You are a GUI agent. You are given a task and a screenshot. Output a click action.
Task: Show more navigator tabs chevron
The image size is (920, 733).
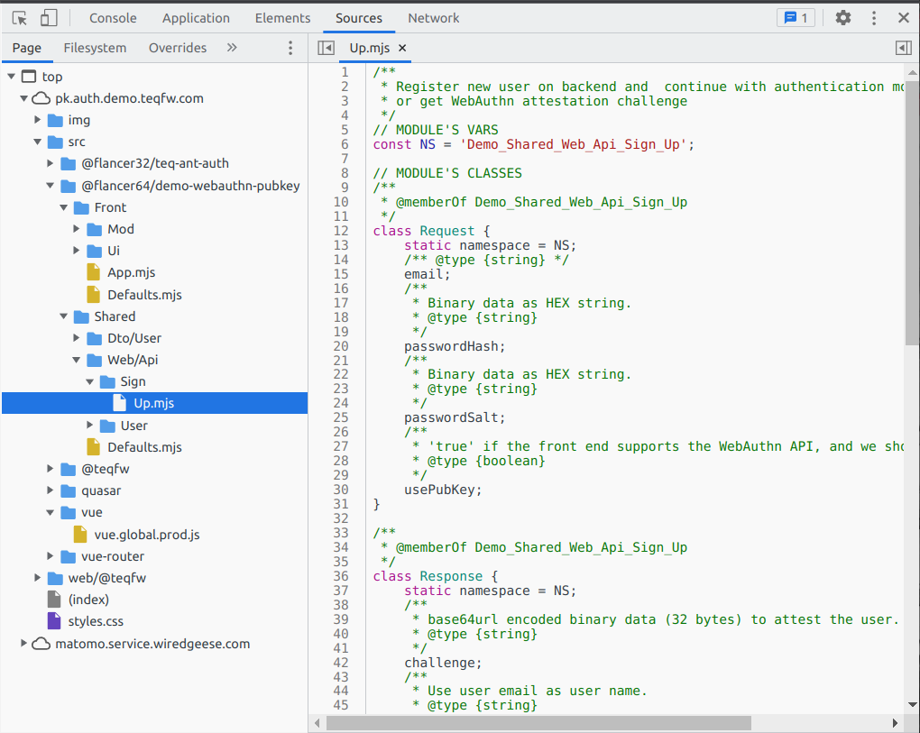232,48
